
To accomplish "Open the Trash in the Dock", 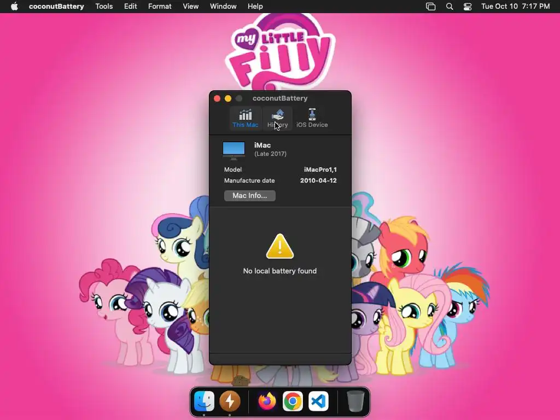I will [355, 401].
